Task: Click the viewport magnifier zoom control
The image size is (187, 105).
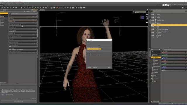Action: (x=147, y=18)
